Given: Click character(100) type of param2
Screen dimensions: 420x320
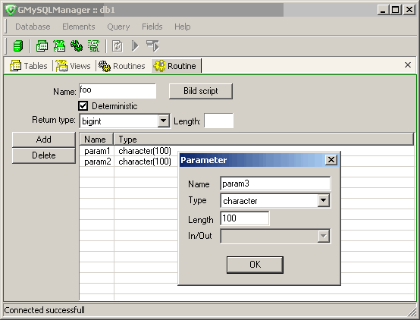Looking at the screenshot, I should click(145, 162).
